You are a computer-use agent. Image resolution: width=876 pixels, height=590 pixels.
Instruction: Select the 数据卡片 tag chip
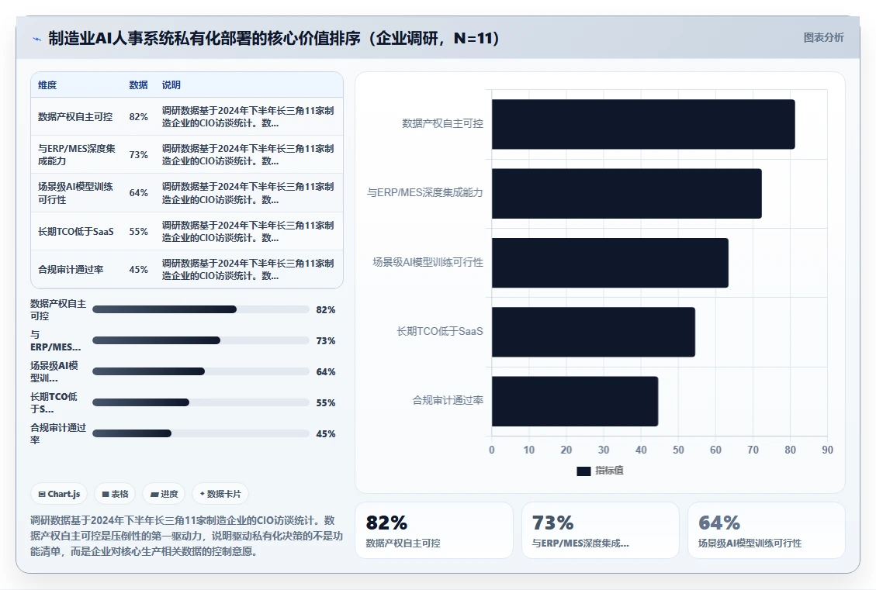[x=220, y=494]
